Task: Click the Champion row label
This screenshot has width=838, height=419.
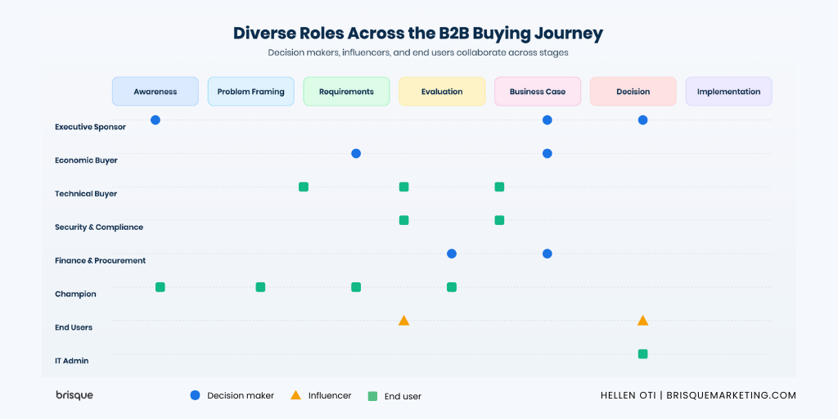Action: pos(75,294)
